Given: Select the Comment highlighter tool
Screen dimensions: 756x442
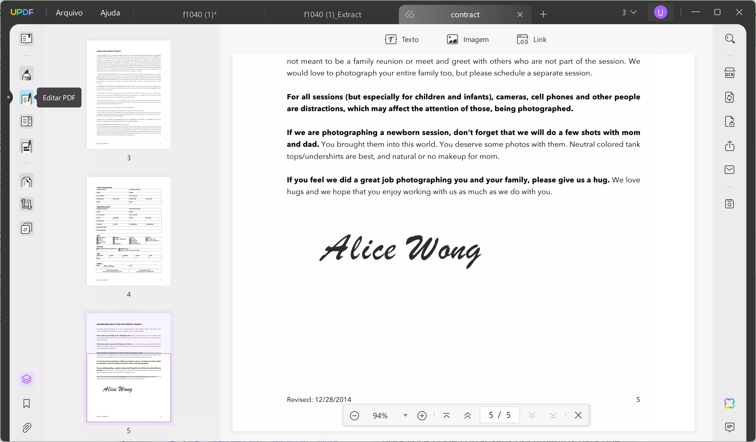Looking at the screenshot, I should pos(27,74).
